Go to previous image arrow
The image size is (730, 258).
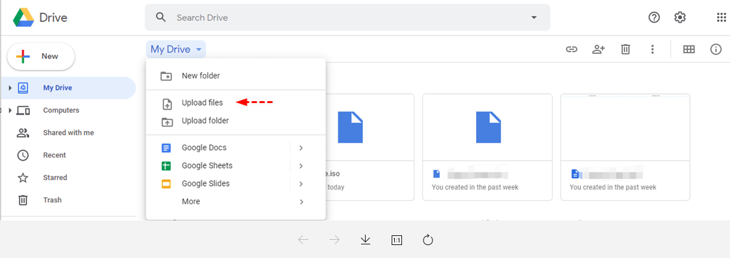303,240
